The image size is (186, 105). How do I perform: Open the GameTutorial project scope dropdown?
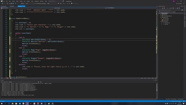[27, 8]
